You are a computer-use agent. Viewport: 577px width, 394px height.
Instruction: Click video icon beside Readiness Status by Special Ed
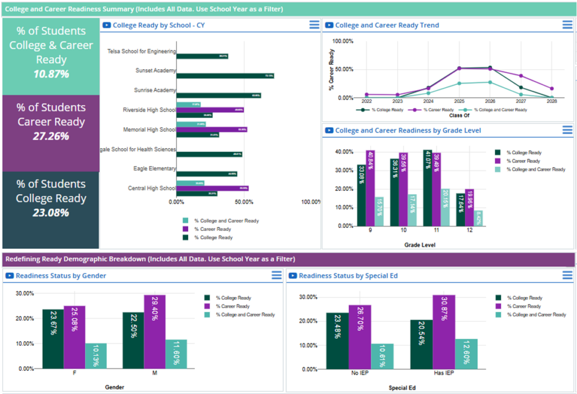point(292,276)
